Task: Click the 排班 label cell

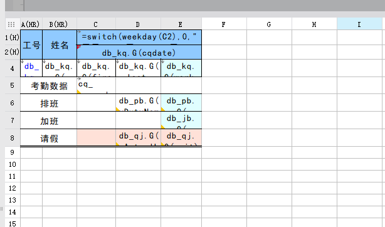Action: pyautogui.click(x=49, y=103)
